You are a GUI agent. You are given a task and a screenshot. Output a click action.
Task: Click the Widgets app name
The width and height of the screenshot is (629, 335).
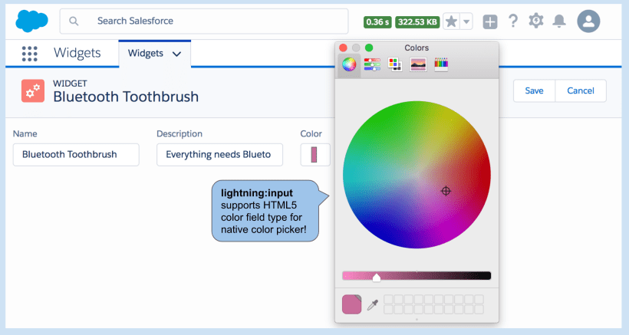[x=77, y=53]
